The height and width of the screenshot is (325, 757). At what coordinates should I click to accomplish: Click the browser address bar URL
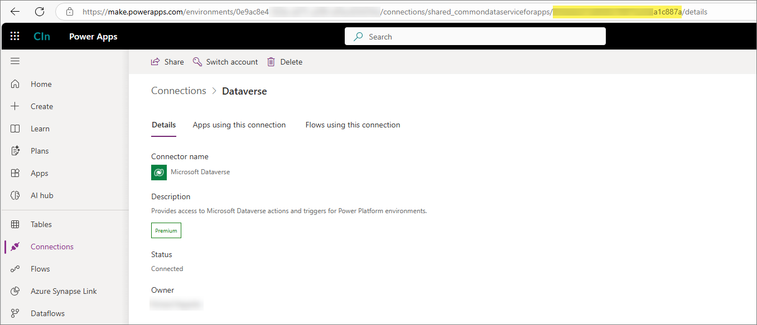tap(394, 12)
